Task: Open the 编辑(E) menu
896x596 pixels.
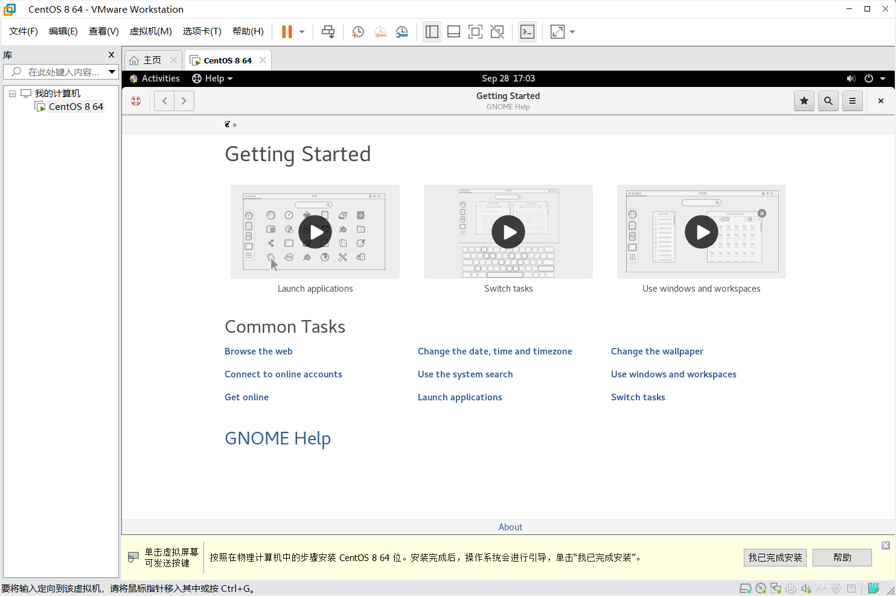Action: [63, 31]
